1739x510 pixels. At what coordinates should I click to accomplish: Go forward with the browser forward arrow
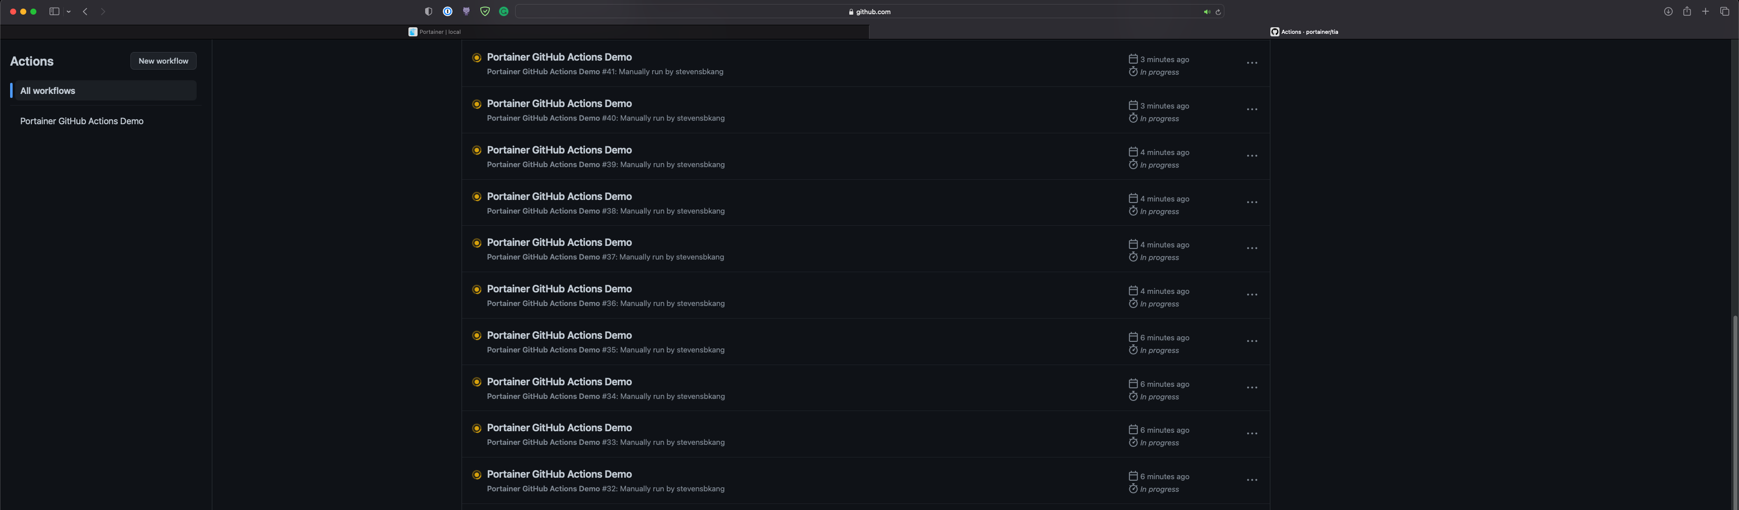[x=103, y=12]
